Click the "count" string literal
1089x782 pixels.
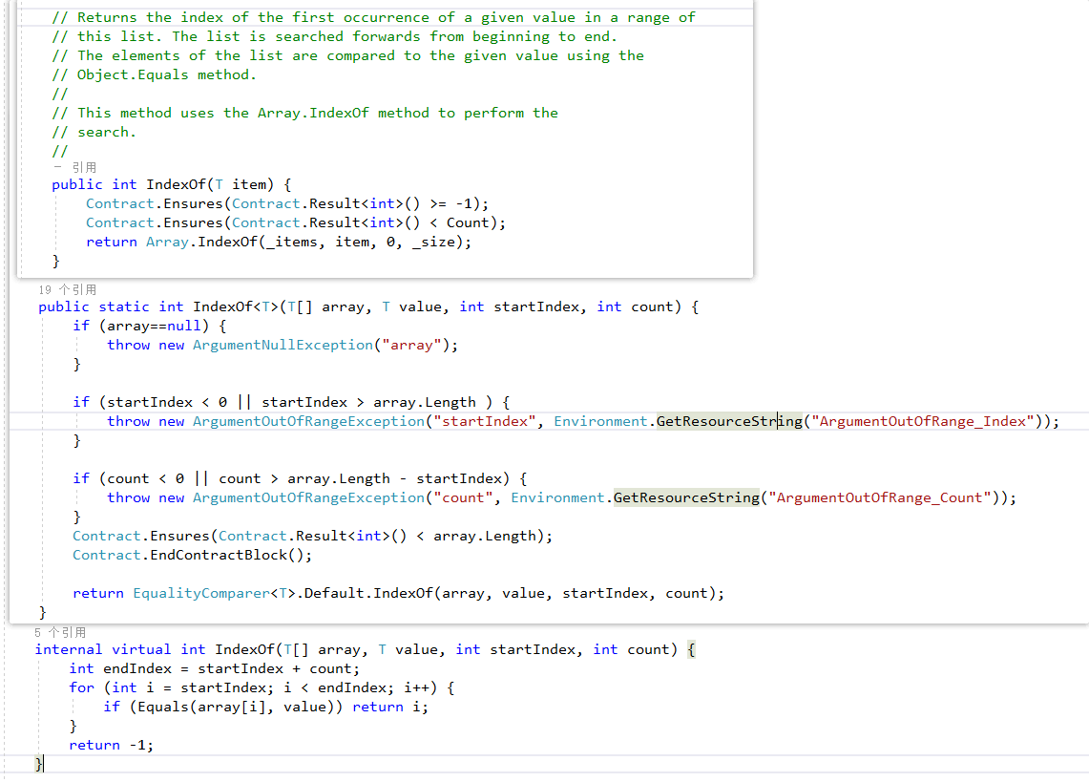(463, 497)
